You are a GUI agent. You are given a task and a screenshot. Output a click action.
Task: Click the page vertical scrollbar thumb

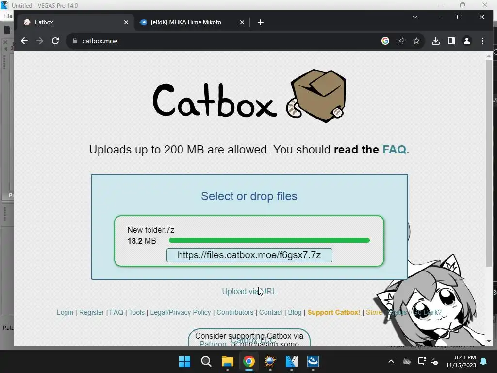(489, 163)
